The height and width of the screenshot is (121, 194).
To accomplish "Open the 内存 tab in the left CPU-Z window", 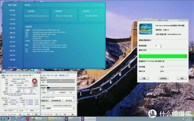I will [12, 76].
